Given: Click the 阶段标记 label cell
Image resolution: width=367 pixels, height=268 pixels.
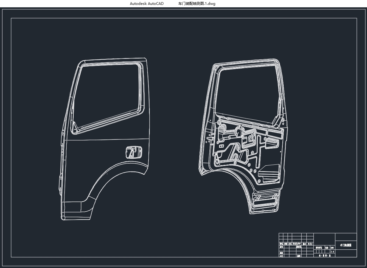Looking at the screenshot, I should [319, 248].
